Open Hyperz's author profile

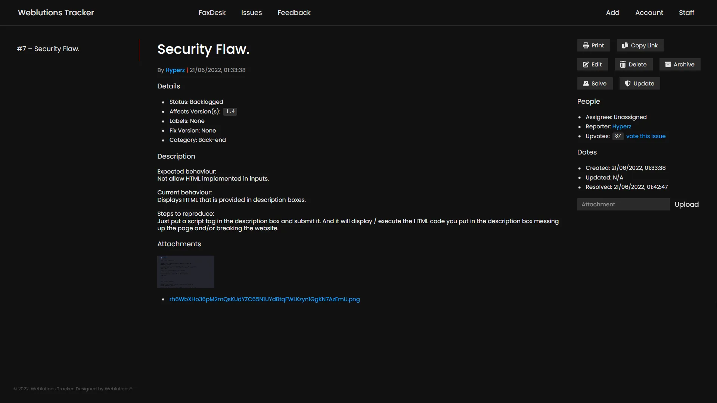(x=175, y=70)
